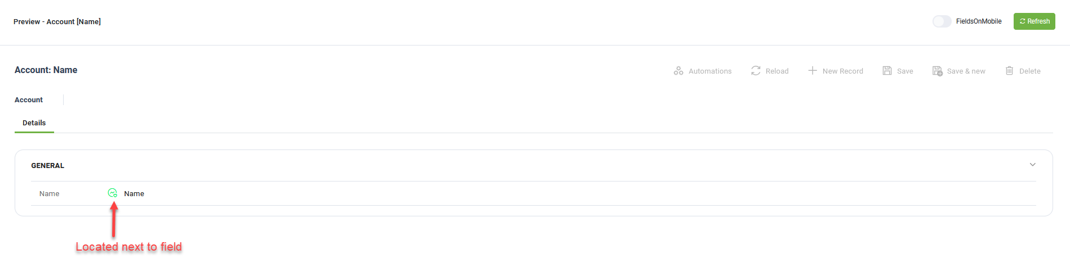The height and width of the screenshot is (272, 1070).
Task: Click the green icon beside Name field
Action: 113,193
